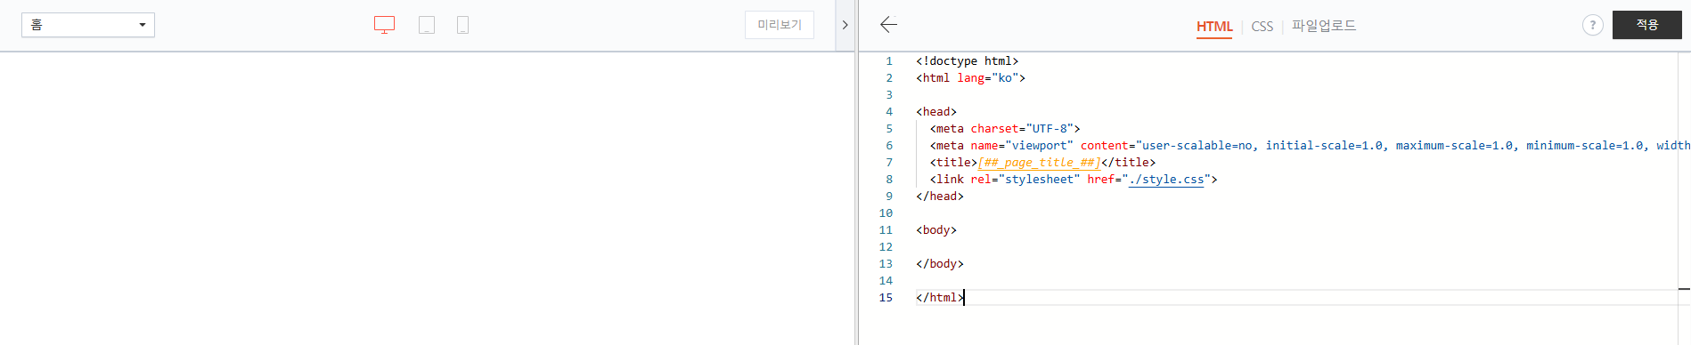Open the 홈 page dropdown
1691x345 pixels.
click(88, 25)
